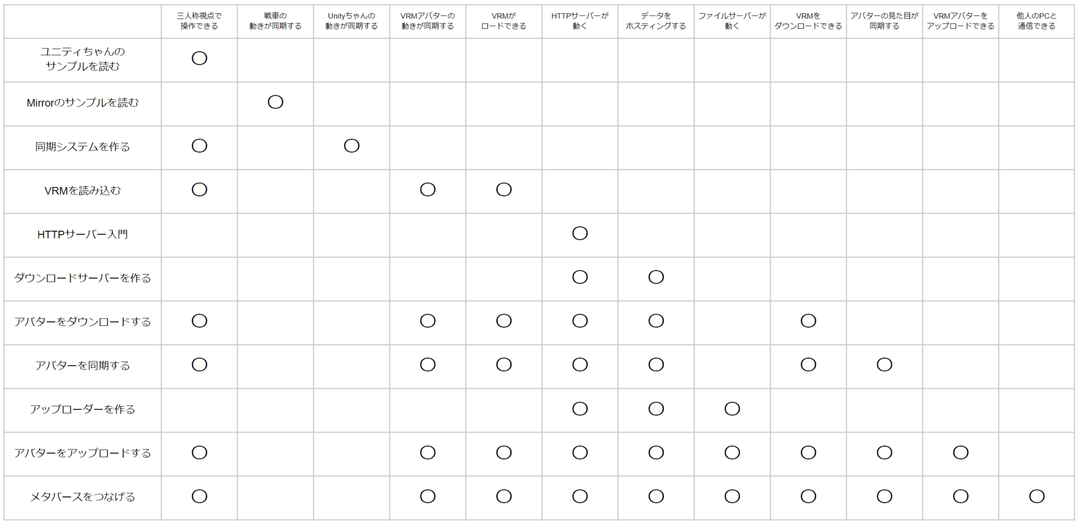
Task: Click the circle in the "Mirrorのサンプルを読む" row
Action: coord(276,102)
